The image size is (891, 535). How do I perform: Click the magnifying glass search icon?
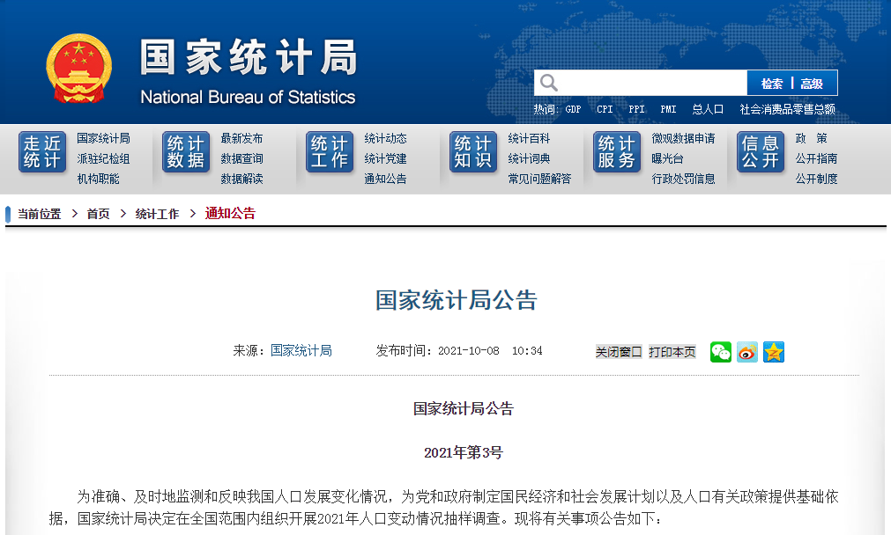tap(549, 83)
